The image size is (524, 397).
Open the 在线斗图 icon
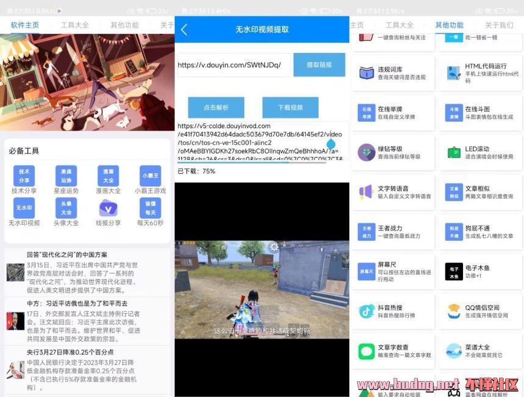[x=454, y=112]
